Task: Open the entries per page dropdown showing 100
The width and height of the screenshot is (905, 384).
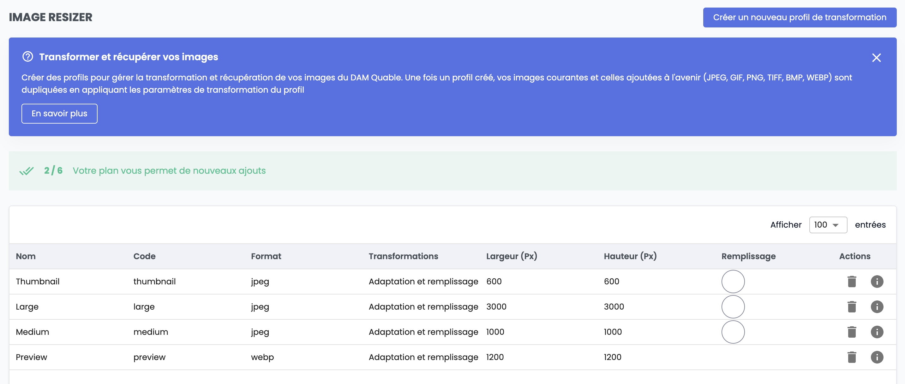Action: (828, 225)
